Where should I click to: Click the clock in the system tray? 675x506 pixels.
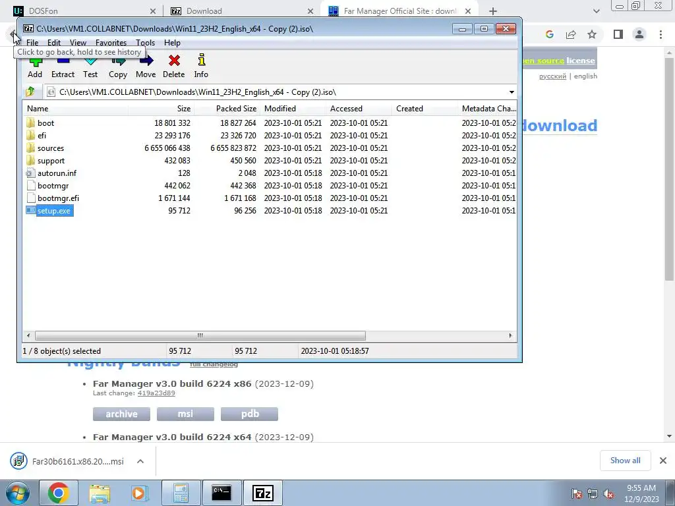point(641,493)
